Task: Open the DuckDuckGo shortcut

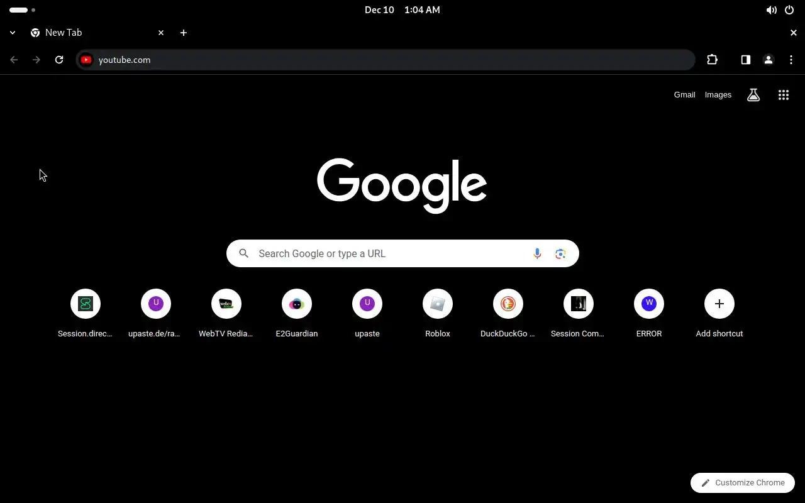Action: coord(508,313)
